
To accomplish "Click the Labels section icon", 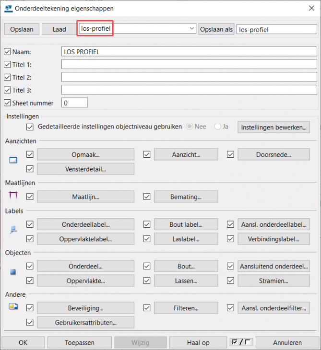I will pos(13,231).
